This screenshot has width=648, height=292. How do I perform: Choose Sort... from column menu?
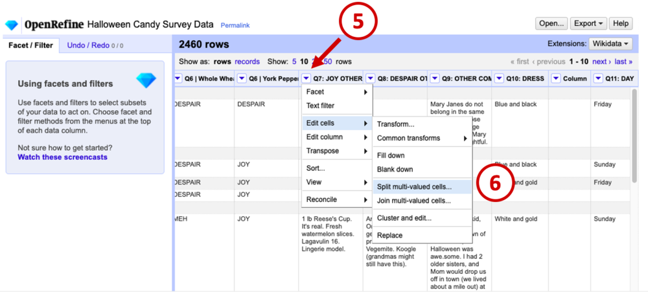[337, 168]
